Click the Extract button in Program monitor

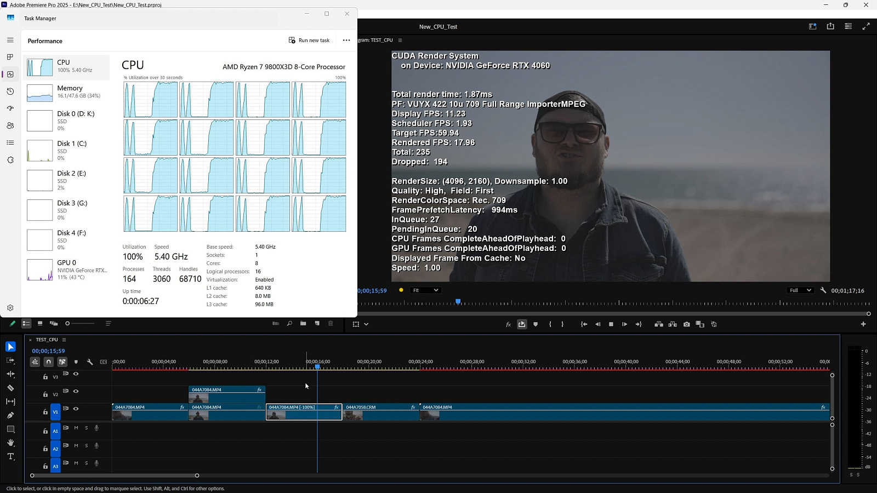[x=673, y=324]
